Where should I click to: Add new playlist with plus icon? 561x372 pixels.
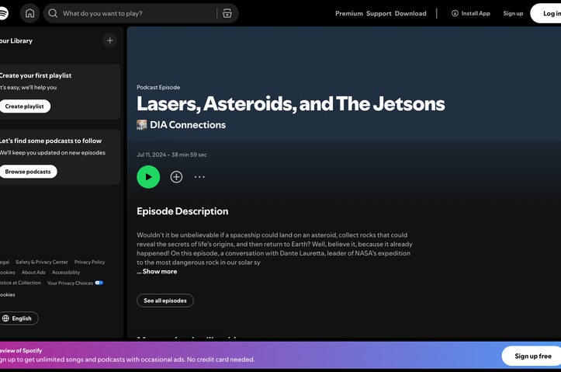point(110,40)
